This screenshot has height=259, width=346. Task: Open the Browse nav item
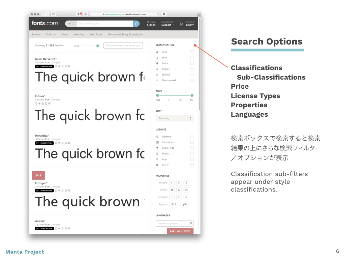36,34
